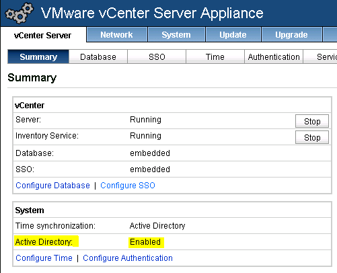Switch to the Network tab
337x273 pixels.
click(116, 34)
